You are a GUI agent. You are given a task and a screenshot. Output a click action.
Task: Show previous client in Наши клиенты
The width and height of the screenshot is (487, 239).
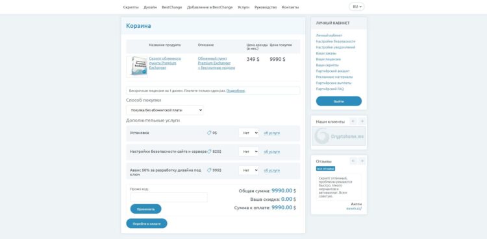[x=353, y=121]
